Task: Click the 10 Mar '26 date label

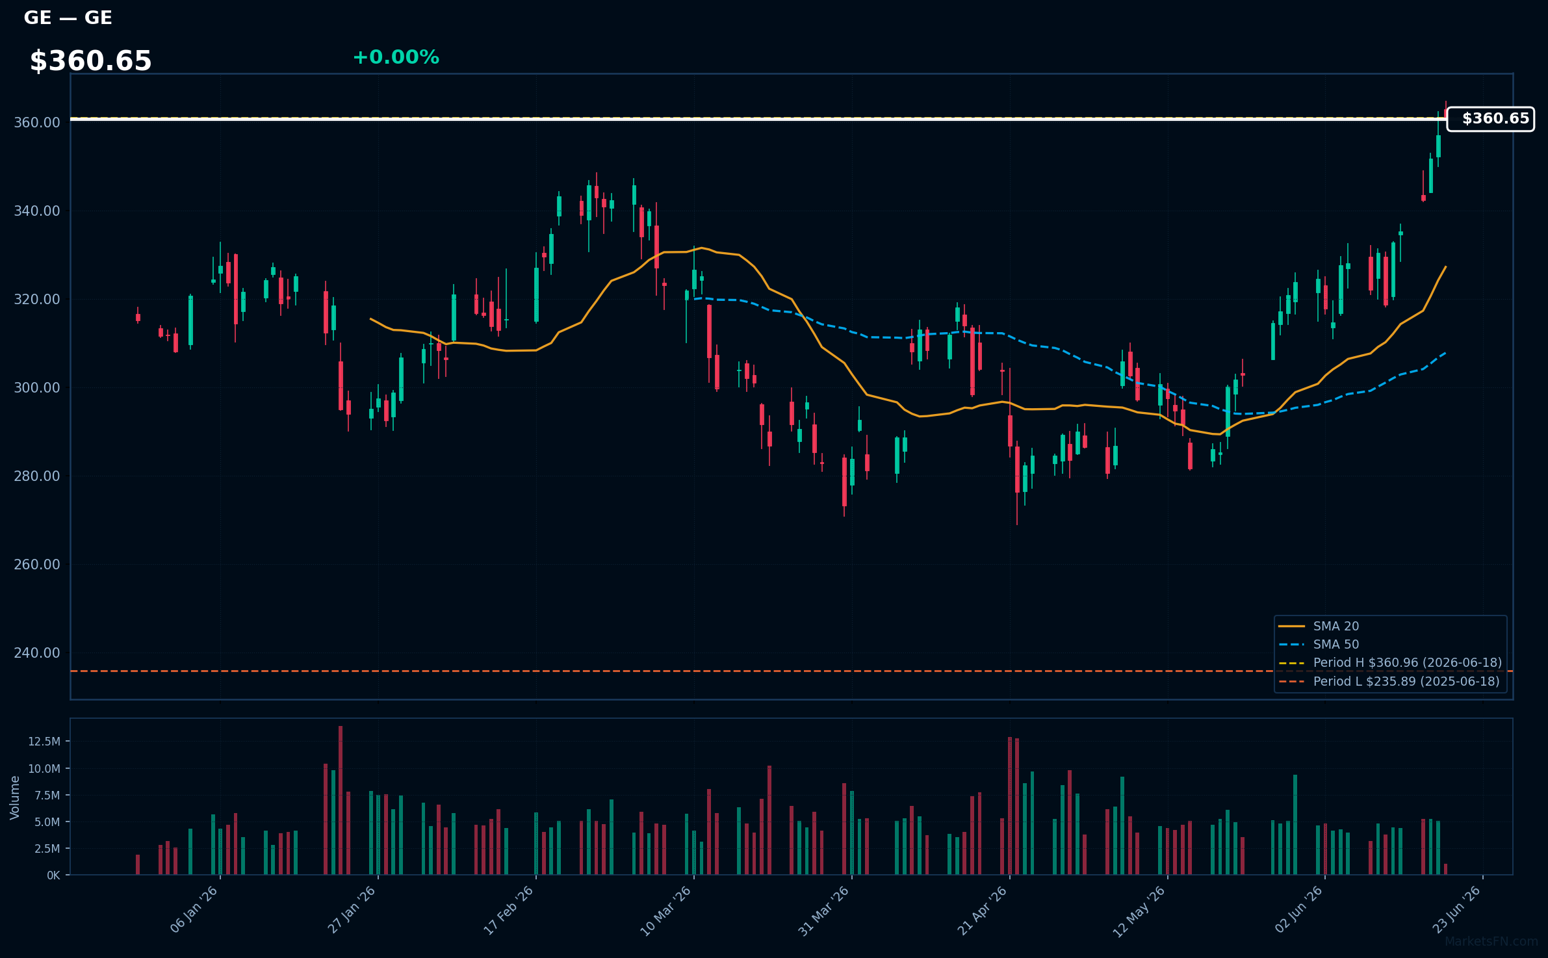Action: point(666,910)
